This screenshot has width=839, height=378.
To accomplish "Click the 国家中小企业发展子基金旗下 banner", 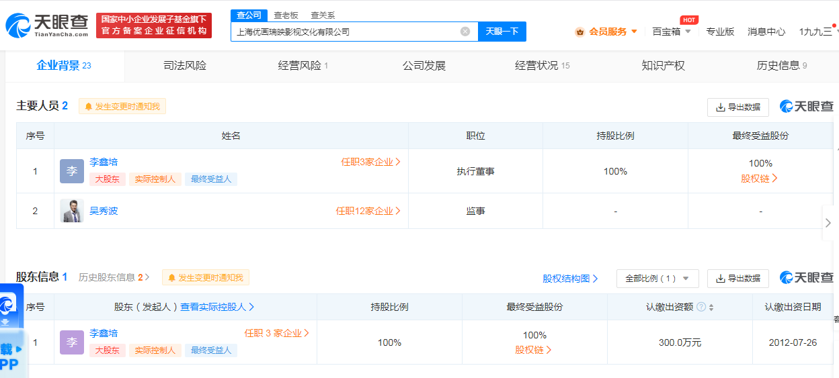I will click(x=154, y=26).
